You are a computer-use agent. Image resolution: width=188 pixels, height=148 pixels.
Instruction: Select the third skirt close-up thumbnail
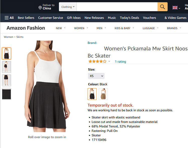click(7, 80)
